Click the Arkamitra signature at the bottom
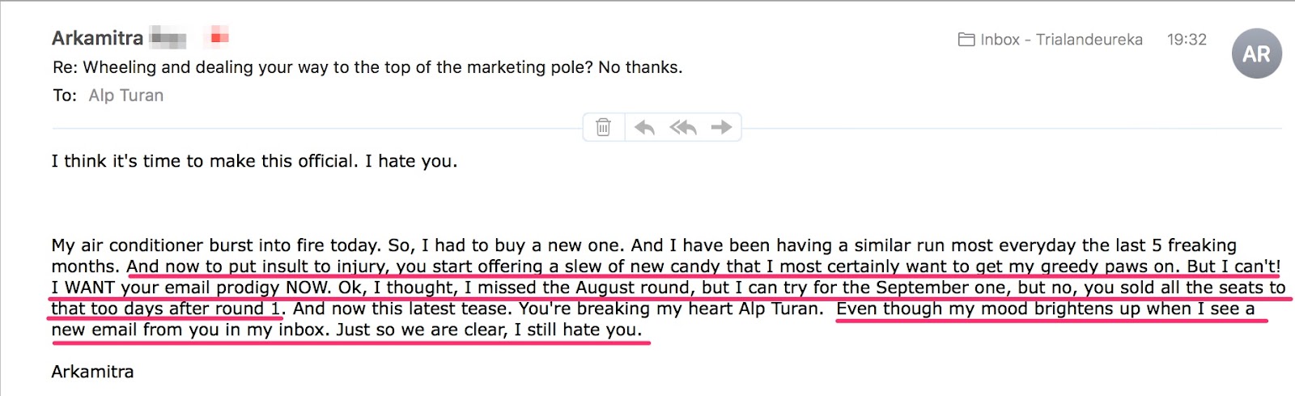Screen dimensions: 1295x396 pyautogui.click(x=92, y=372)
